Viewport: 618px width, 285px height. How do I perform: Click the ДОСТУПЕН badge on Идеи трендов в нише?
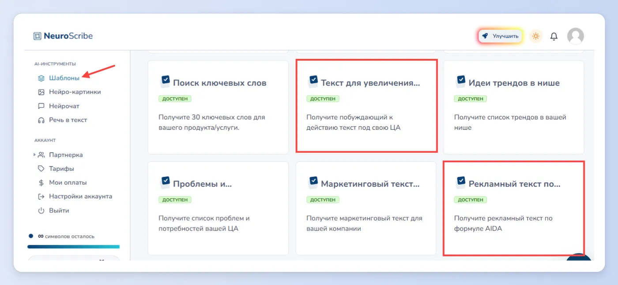point(471,99)
